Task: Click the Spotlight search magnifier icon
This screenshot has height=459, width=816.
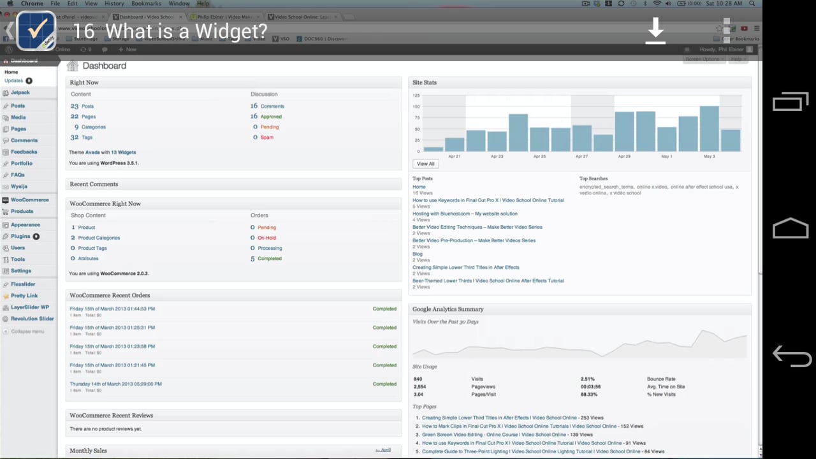Action: coord(753,4)
